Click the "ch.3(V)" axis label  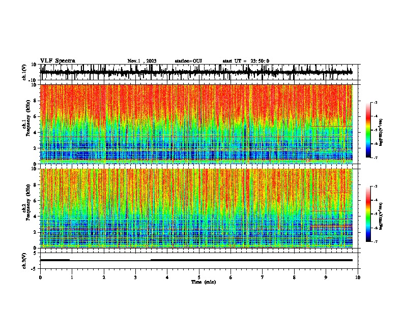point(24,261)
